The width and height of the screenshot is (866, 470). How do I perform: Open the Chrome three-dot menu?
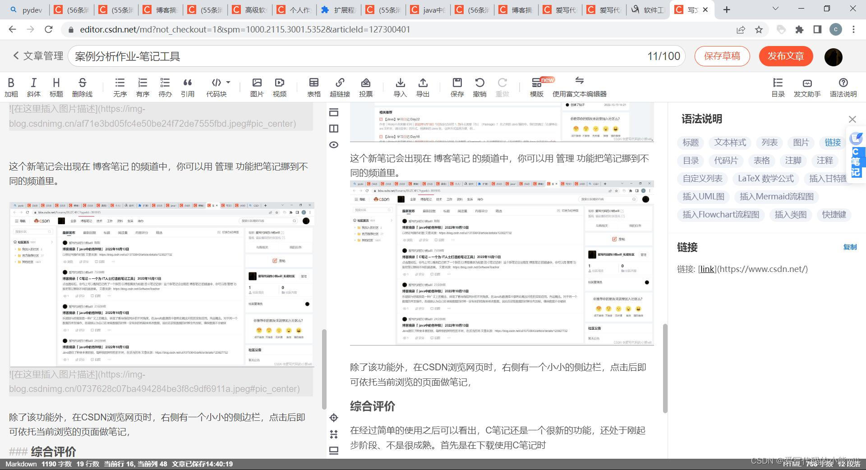pos(853,30)
